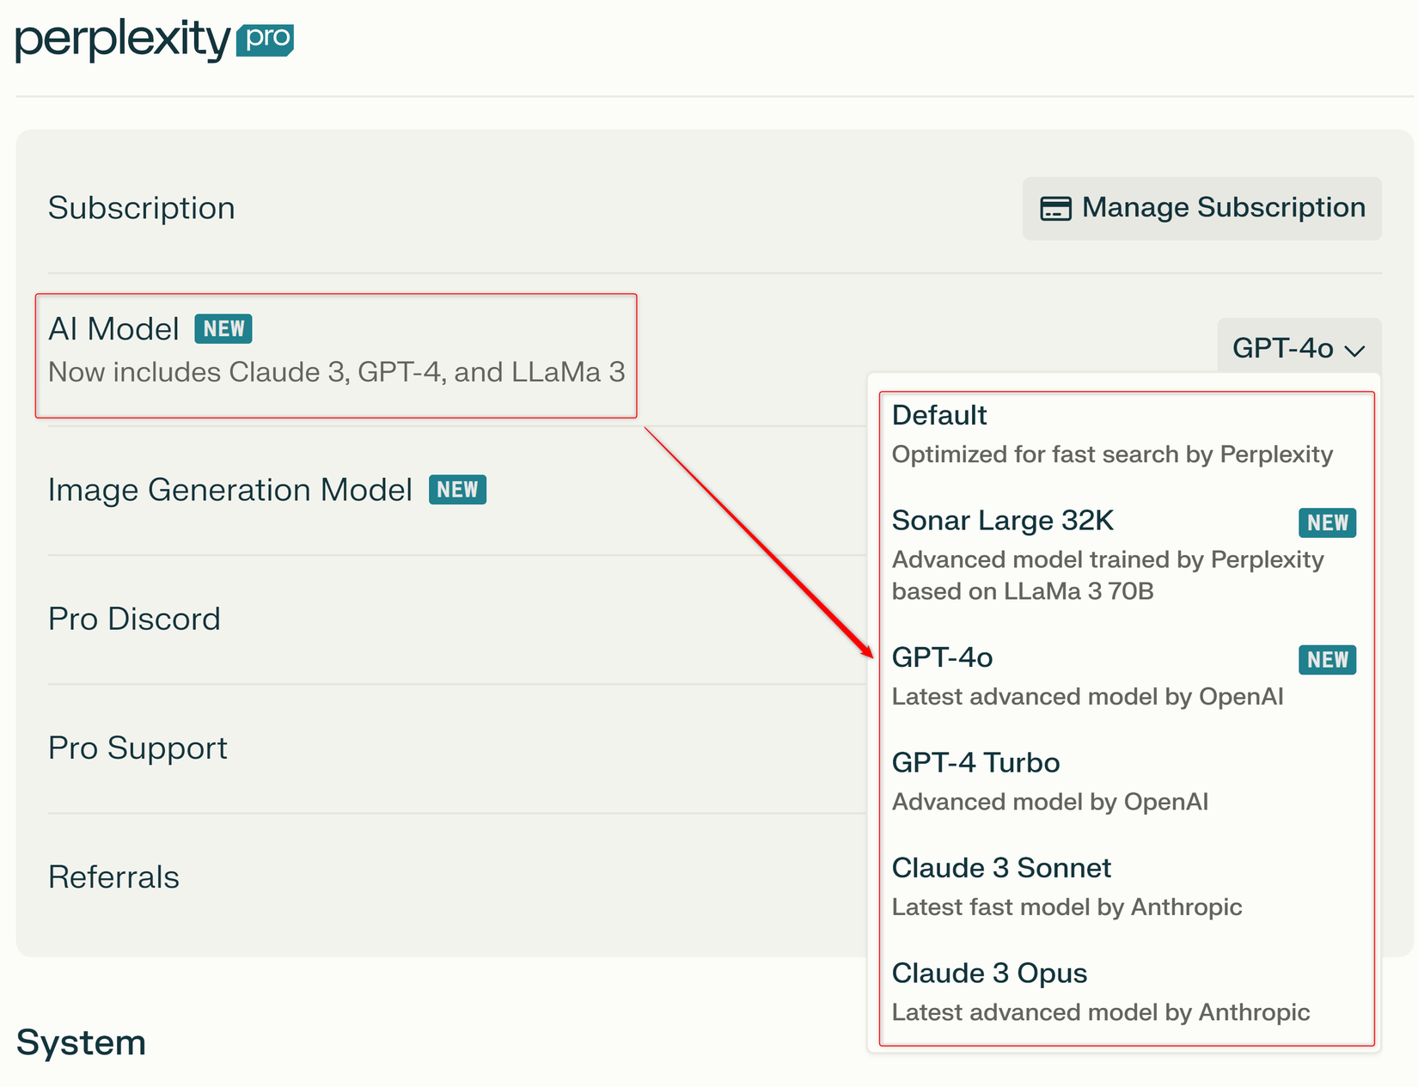Click the AI Model setting label

(x=114, y=329)
